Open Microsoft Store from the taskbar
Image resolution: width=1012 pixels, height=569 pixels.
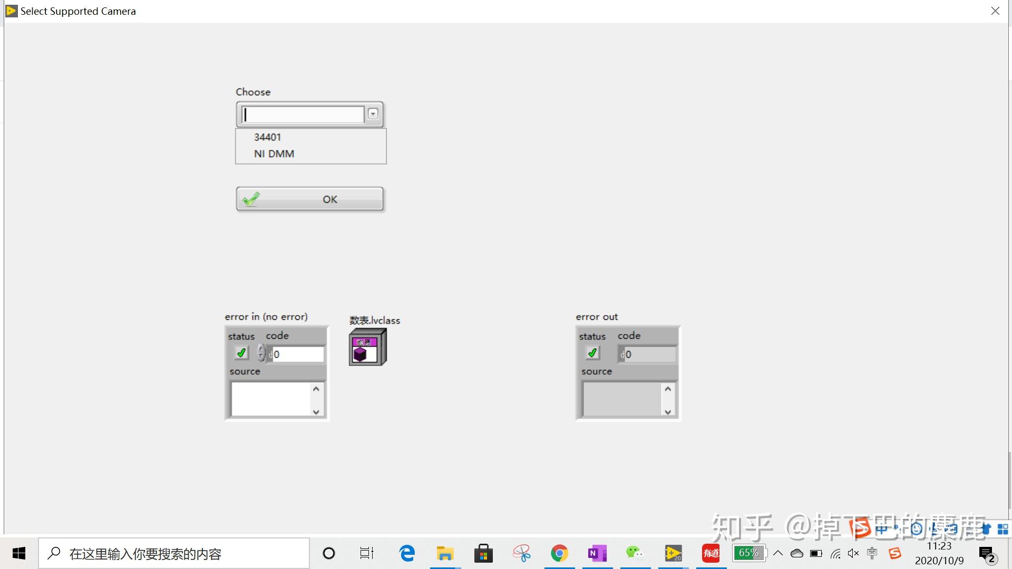483,553
